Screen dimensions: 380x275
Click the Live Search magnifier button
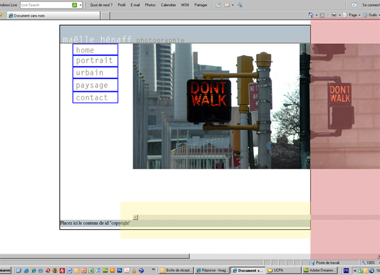coord(75,5)
